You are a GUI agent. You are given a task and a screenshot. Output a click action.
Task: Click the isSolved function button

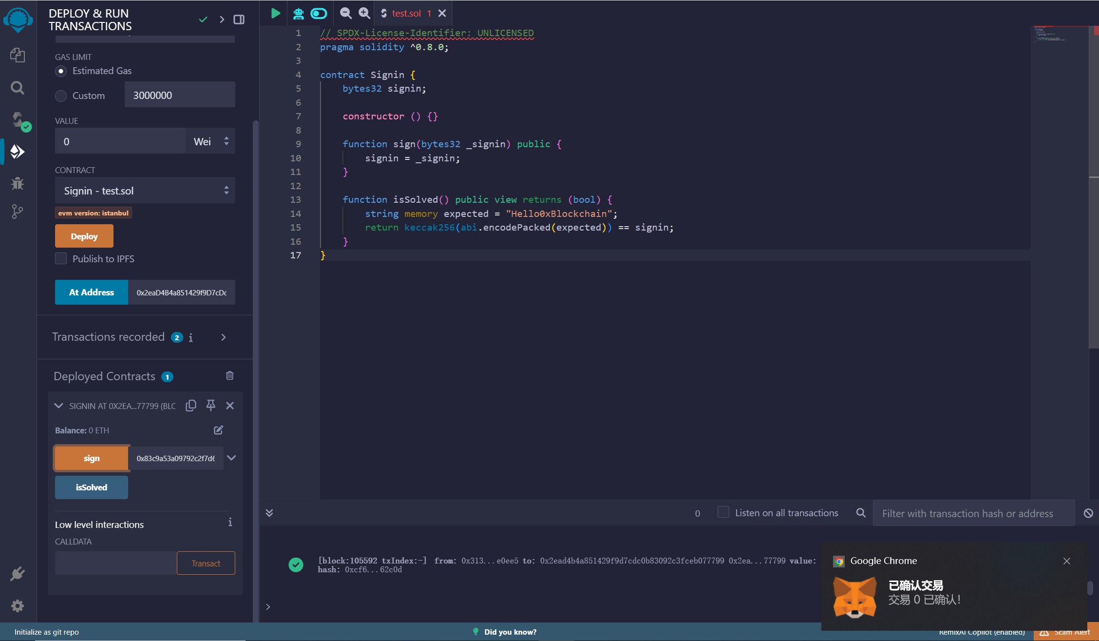point(92,487)
